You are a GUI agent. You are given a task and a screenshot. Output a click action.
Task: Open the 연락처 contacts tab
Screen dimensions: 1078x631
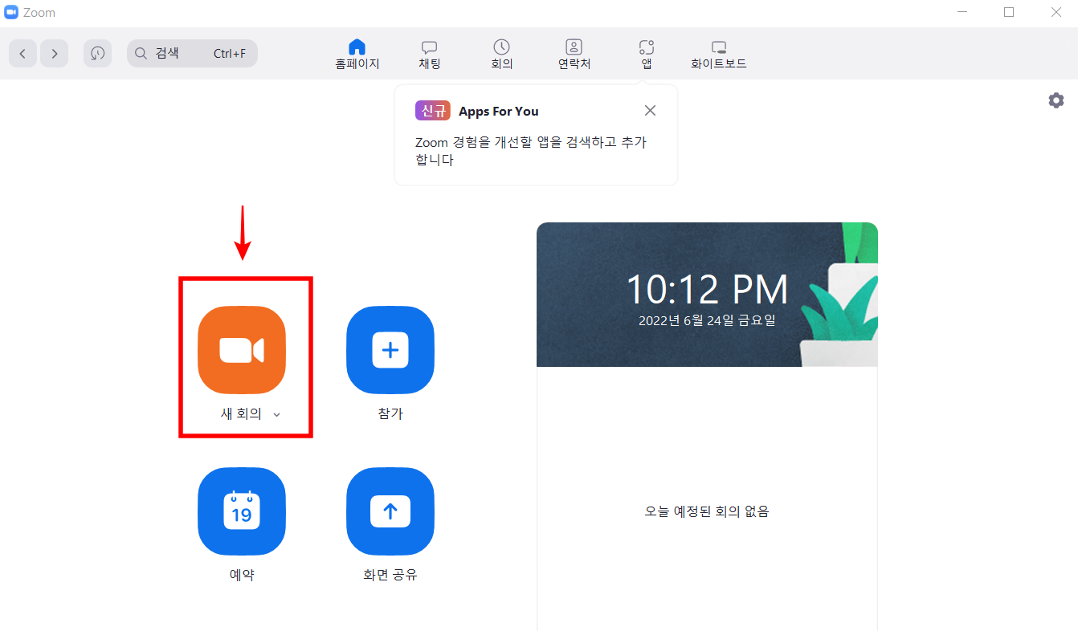[574, 54]
